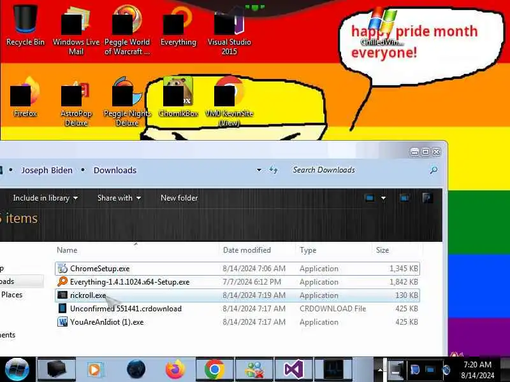Toggle the preview pane button
Image resolution: width=510 pixels, height=382 pixels.
click(x=404, y=198)
